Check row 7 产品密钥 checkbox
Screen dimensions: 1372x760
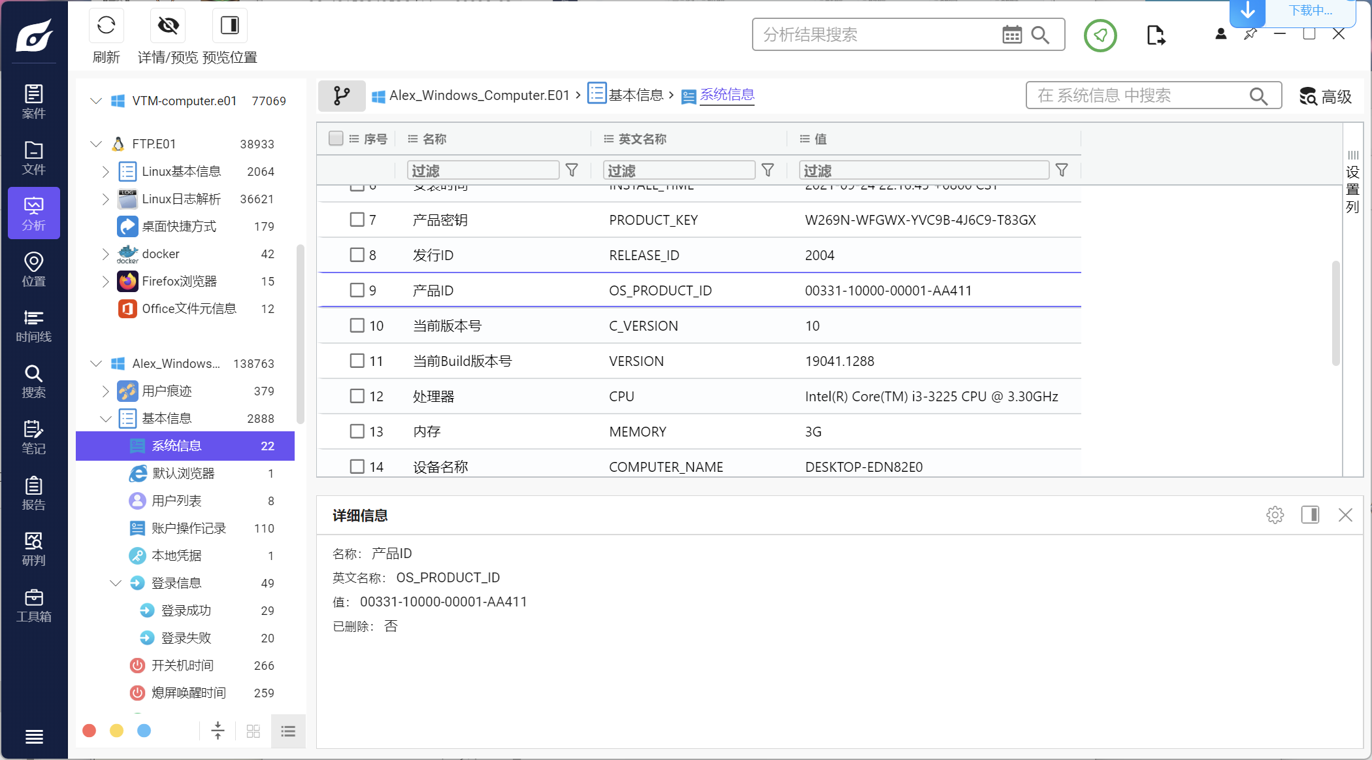[357, 220]
